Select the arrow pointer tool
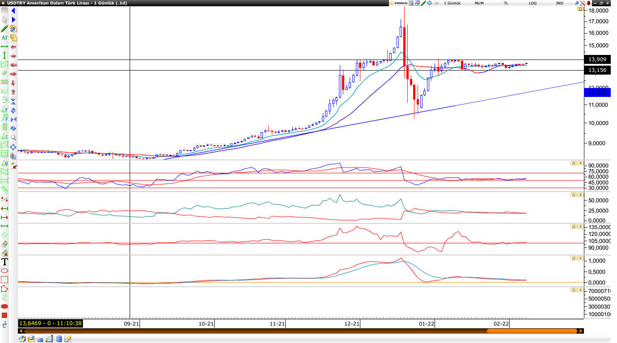The image size is (617, 343). 4,19
